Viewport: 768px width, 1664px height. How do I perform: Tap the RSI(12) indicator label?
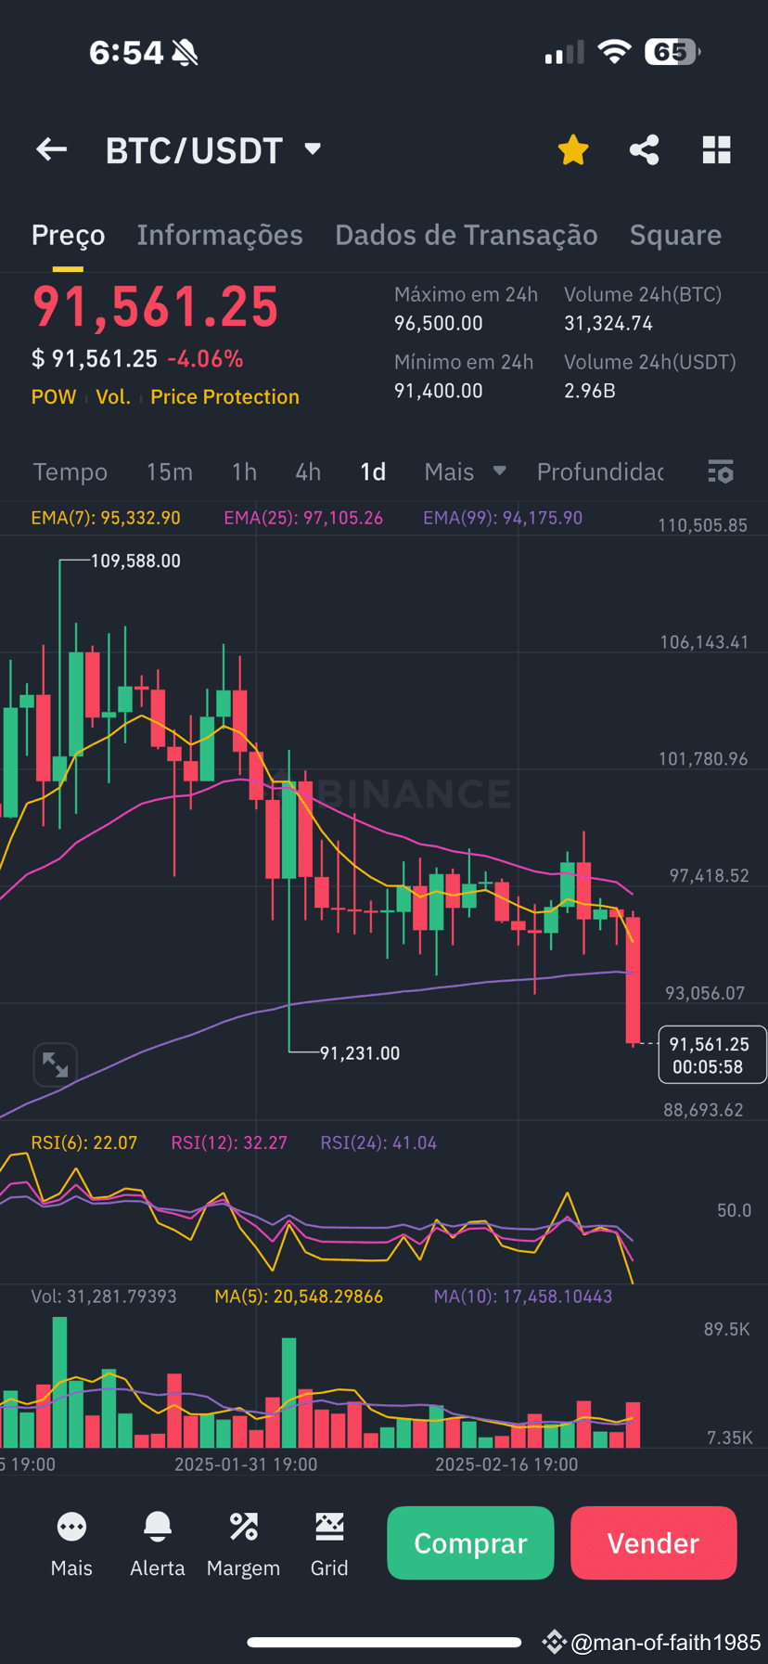229,1142
